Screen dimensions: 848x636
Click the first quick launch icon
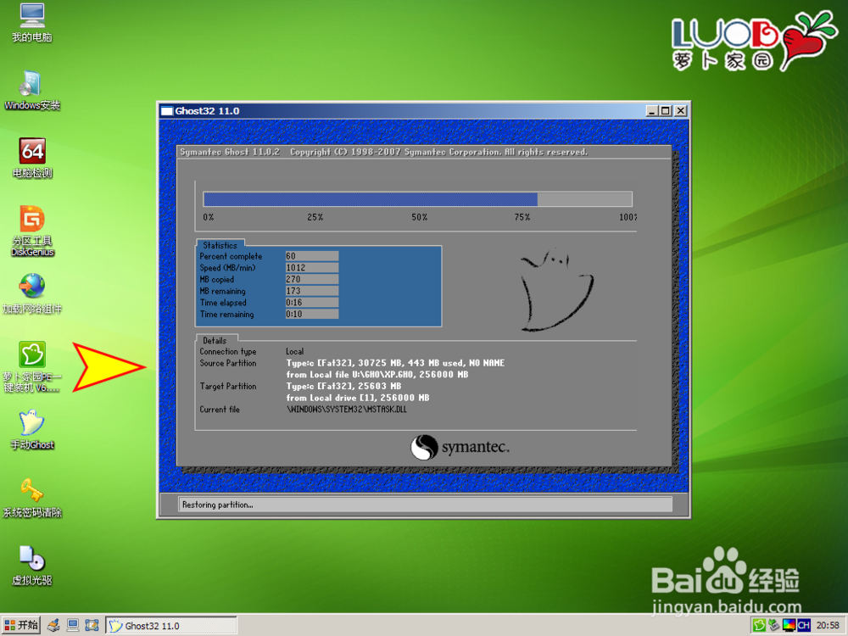tap(53, 626)
